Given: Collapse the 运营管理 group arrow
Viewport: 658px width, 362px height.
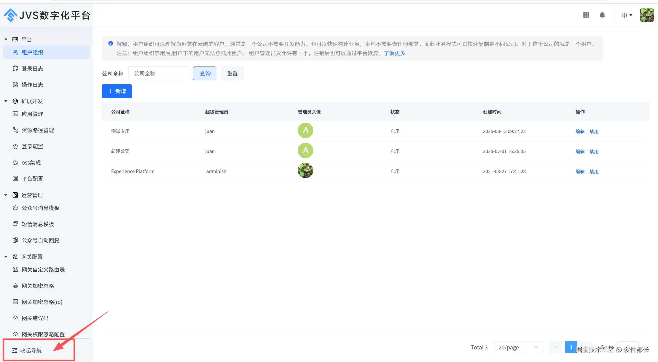Looking at the screenshot, I should pyautogui.click(x=6, y=195).
